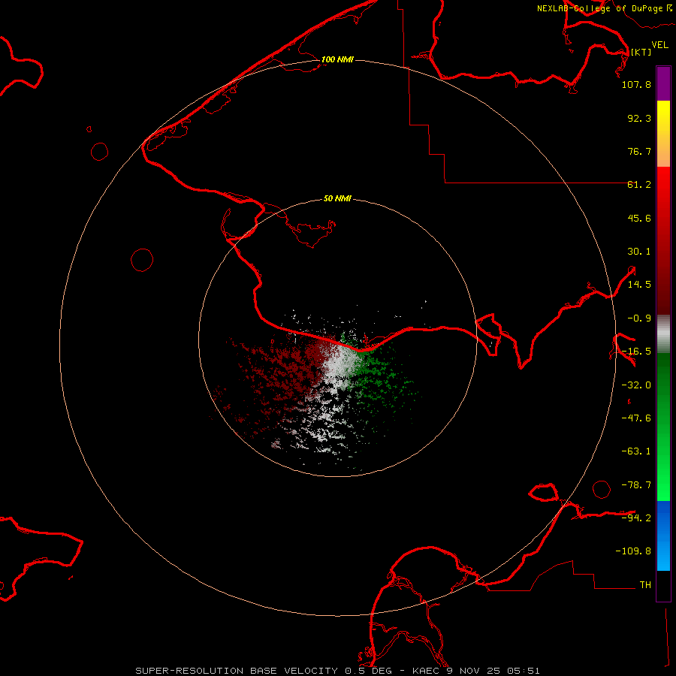676x676 pixels.
Task: Click the NEXLAB-College of DuPage credit text
Action: click(x=600, y=8)
